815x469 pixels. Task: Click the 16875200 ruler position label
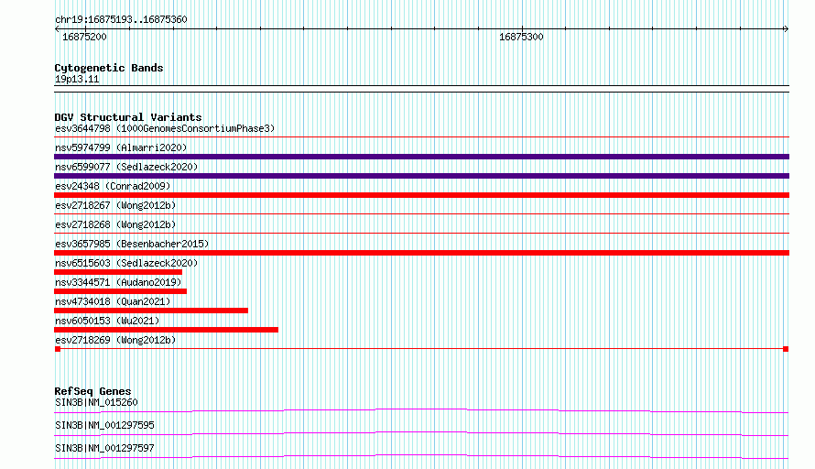84,37
